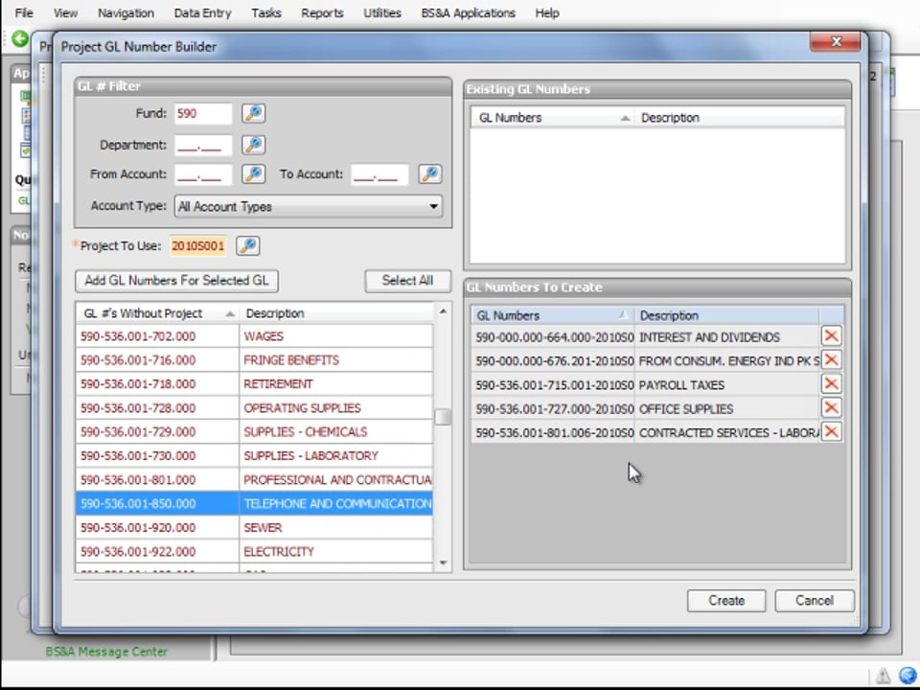Click the From Account input field
Screen dimensions: 920x690
pos(203,174)
